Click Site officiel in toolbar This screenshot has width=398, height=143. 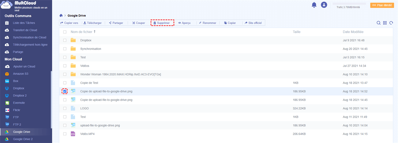click(x=253, y=23)
